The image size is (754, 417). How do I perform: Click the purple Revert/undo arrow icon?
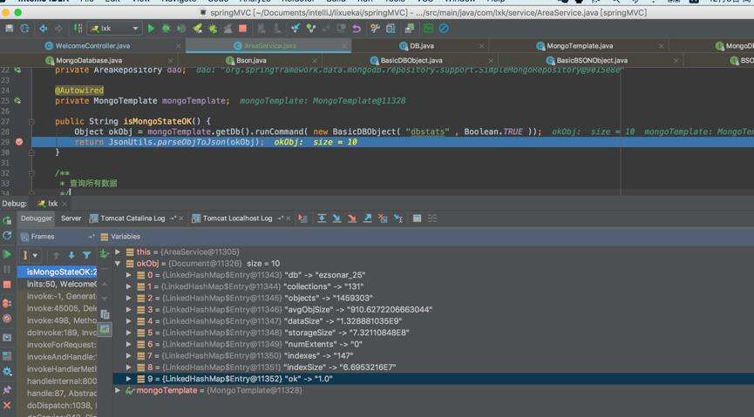(x=357, y=29)
